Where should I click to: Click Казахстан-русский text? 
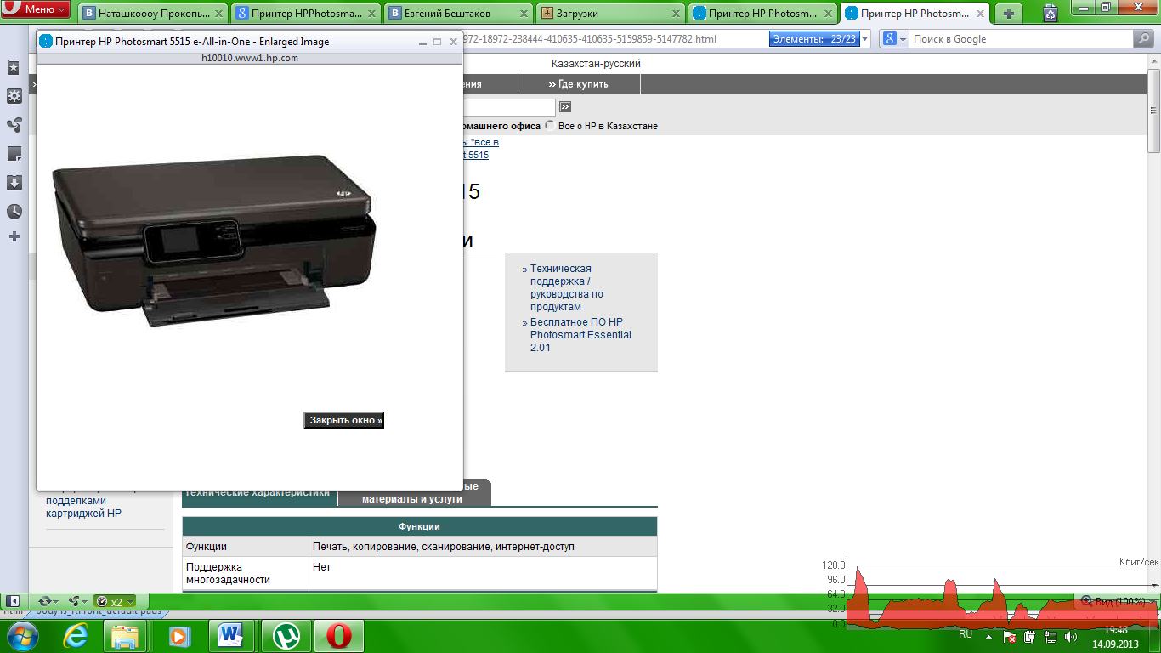596,64
